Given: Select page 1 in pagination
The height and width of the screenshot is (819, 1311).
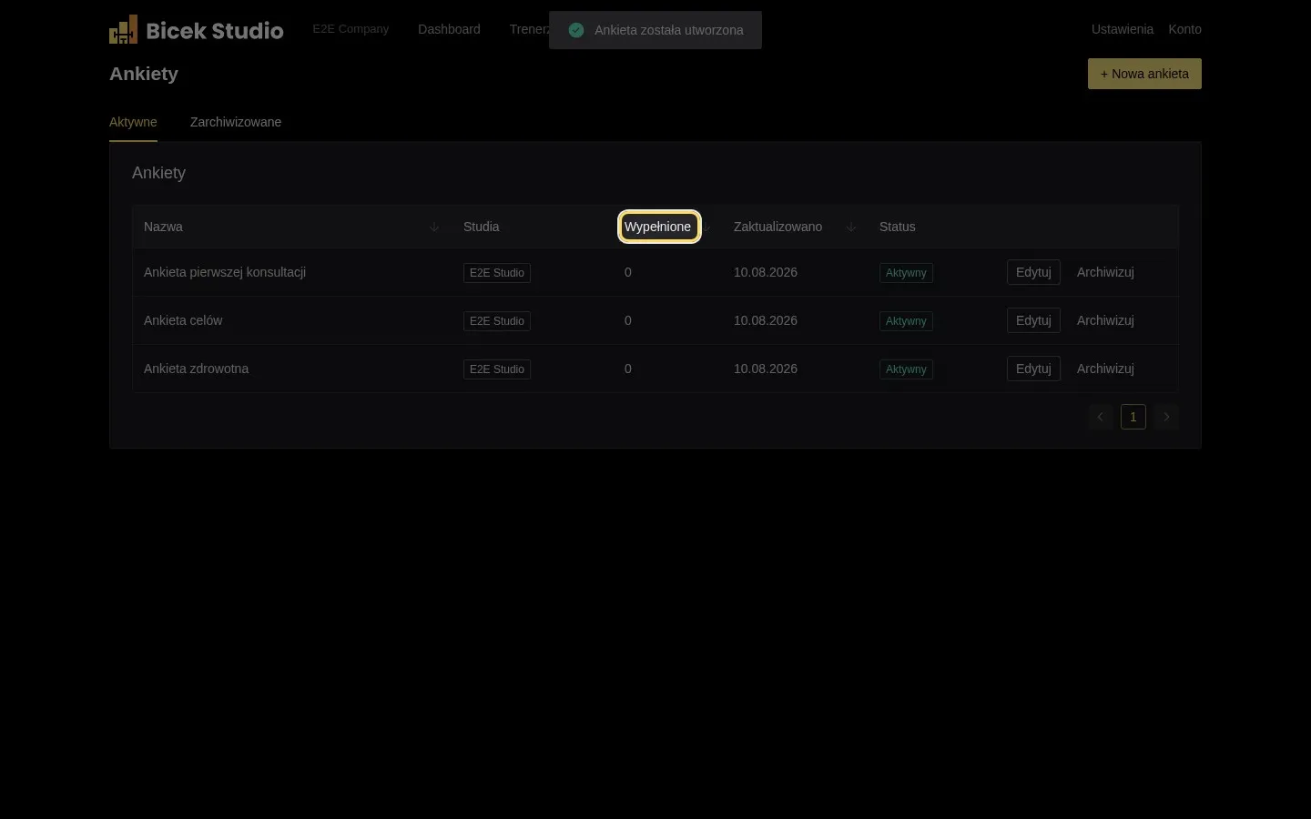Looking at the screenshot, I should click(x=1133, y=417).
